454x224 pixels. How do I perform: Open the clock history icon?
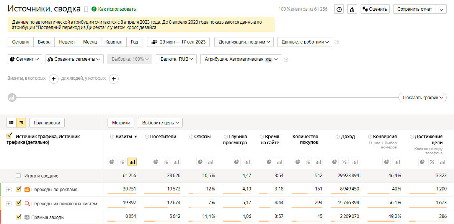339,9
